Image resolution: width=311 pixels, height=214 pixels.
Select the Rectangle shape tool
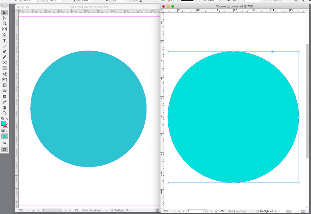click(5, 68)
